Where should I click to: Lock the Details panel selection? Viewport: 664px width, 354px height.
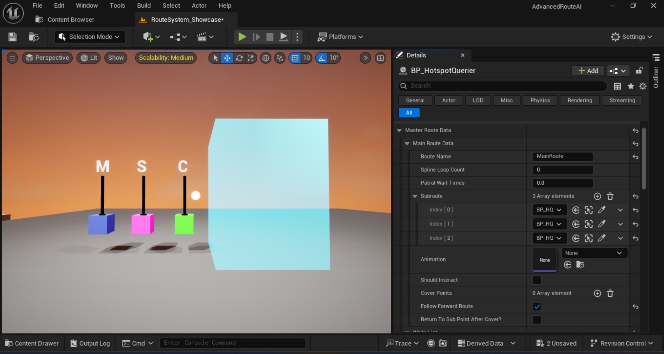639,70
